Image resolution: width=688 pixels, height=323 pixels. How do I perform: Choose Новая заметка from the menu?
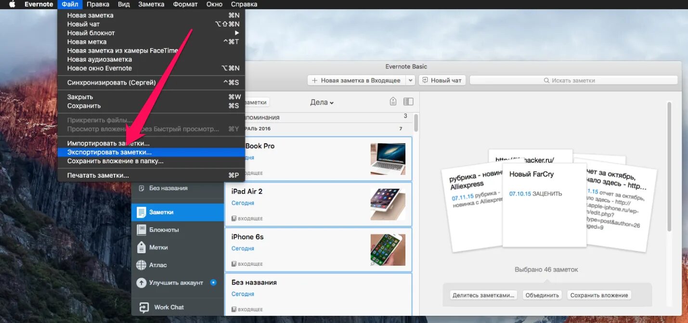pyautogui.click(x=151, y=15)
